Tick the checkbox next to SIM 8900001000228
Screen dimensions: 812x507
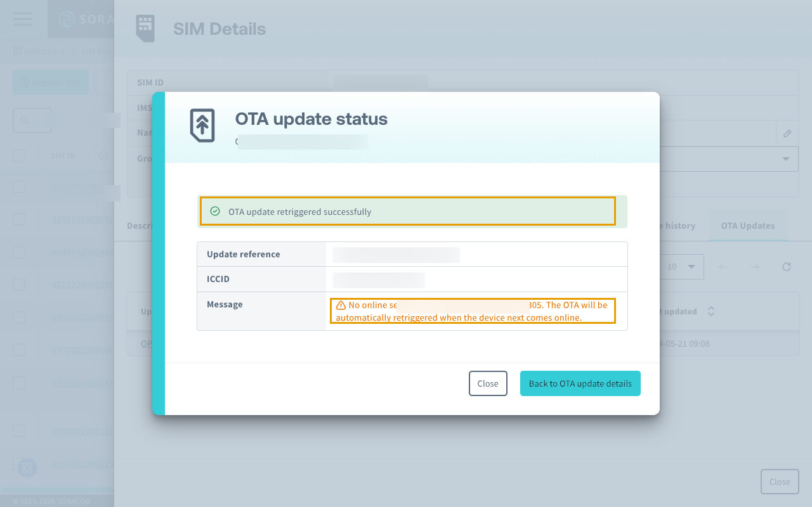tap(18, 463)
